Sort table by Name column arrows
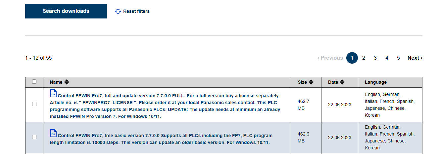The width and height of the screenshot is (439, 154). [67, 82]
